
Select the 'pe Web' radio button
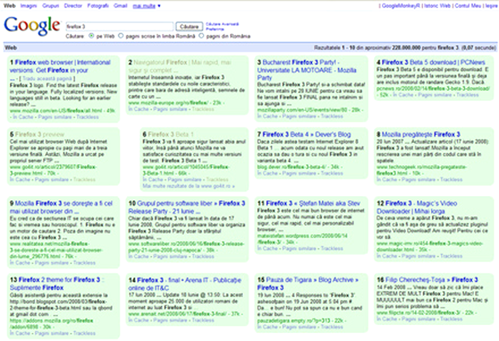91,36
